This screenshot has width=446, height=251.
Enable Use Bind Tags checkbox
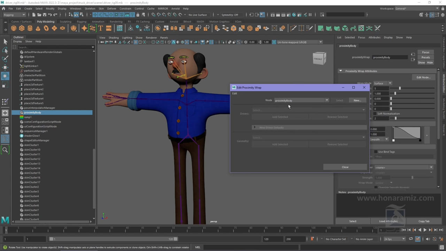pos(376,152)
